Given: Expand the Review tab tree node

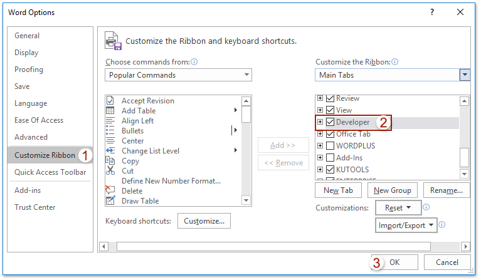Looking at the screenshot, I should 320,98.
